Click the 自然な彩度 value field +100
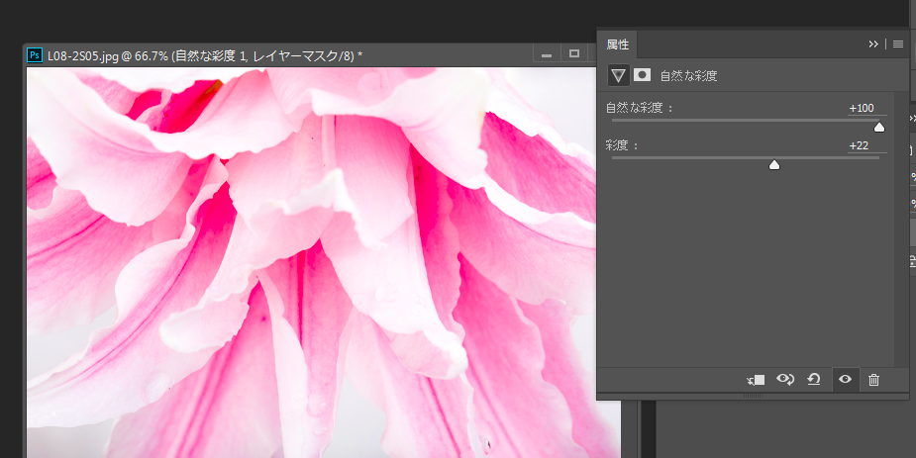Screen dimensions: 916x458 click(865, 108)
